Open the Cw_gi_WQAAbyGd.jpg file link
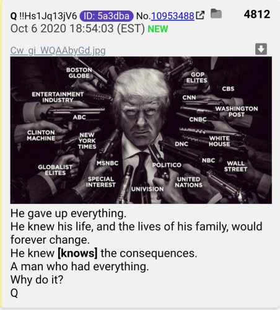Screen dimensions: 280x310 tap(58, 51)
